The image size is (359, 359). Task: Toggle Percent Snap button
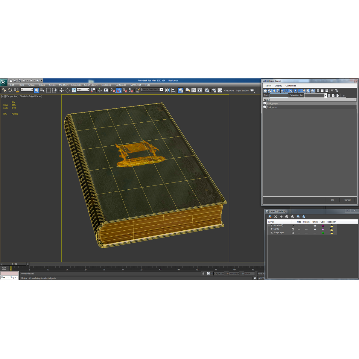pyautogui.click(x=125, y=90)
